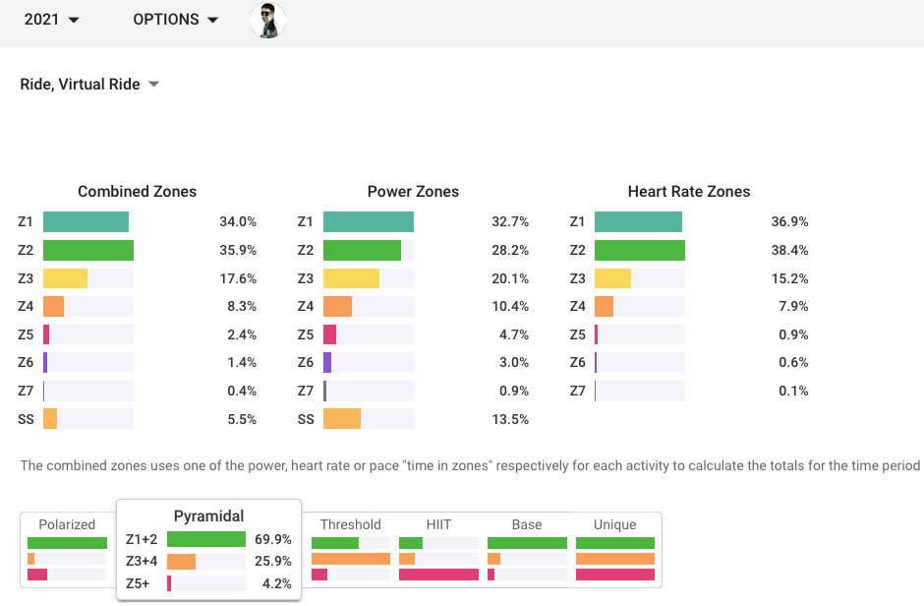Select the Polarized training distribution

coord(67,549)
